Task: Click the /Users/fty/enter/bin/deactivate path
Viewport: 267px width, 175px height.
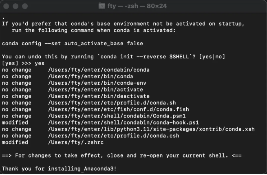Action: (99, 96)
